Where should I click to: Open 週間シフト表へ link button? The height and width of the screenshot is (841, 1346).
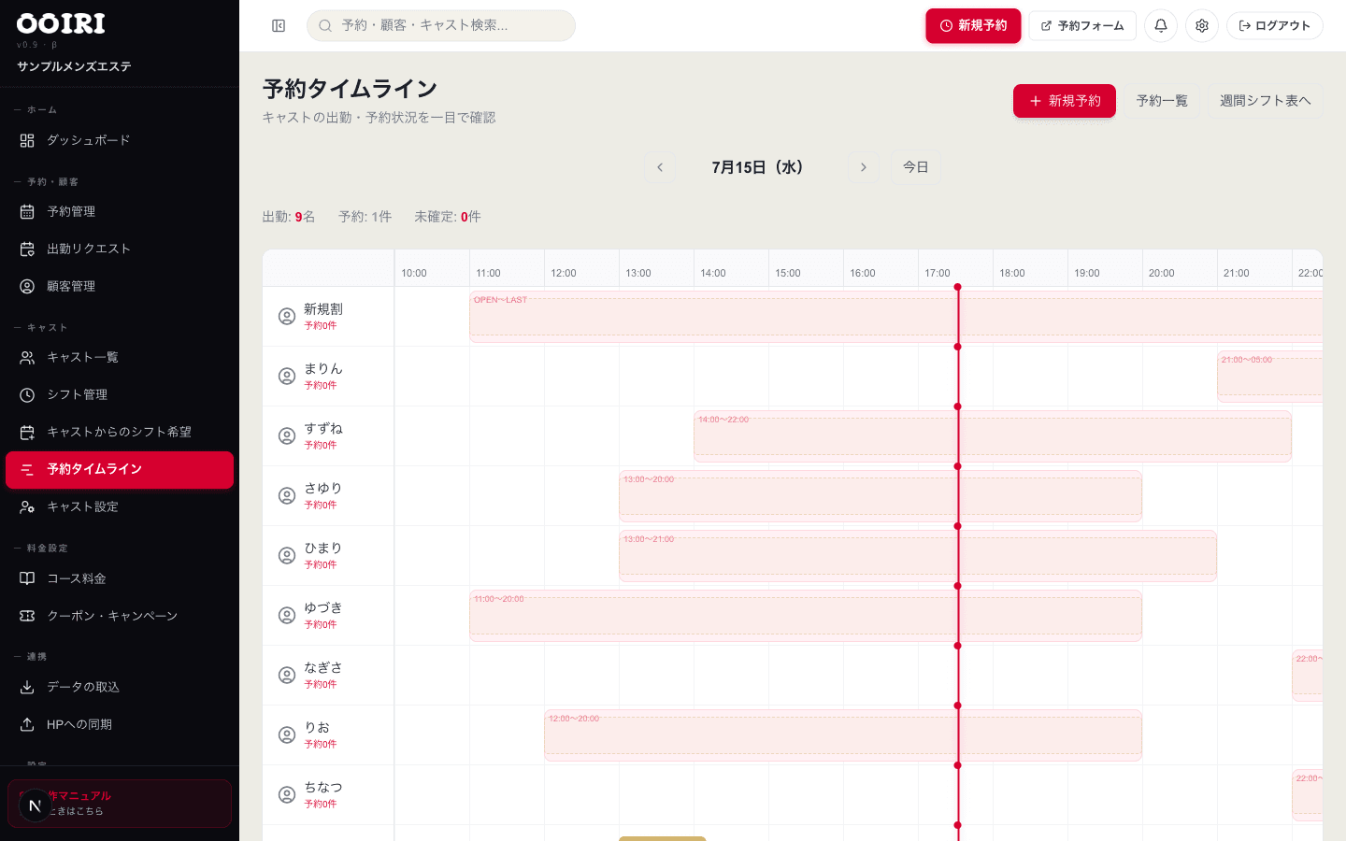[x=1265, y=101]
